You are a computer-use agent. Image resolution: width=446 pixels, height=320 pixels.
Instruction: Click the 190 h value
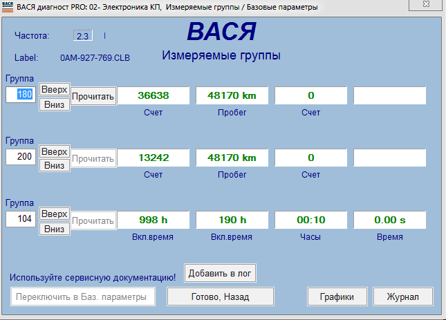coord(232,220)
